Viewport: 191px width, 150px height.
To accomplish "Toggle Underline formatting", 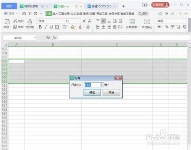I will 51,27.
